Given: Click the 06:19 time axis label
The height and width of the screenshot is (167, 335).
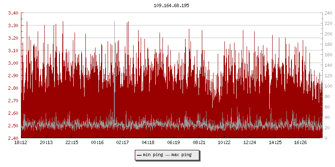Looking at the screenshot, I should [x=174, y=143].
